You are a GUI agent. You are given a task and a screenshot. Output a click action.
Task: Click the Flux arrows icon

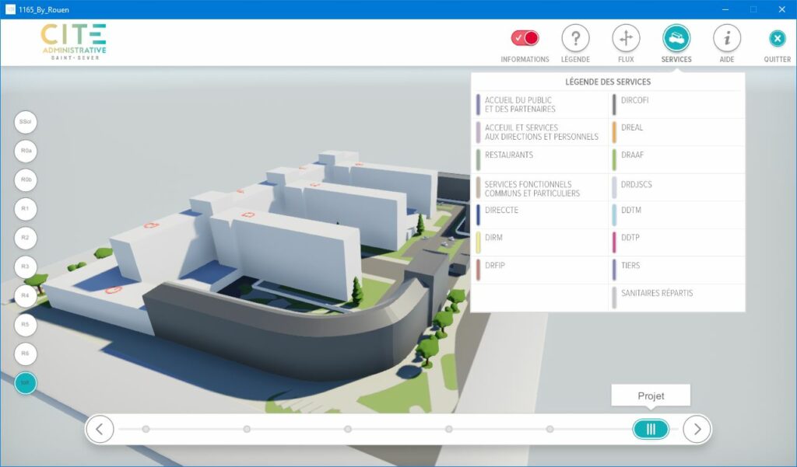click(x=626, y=38)
